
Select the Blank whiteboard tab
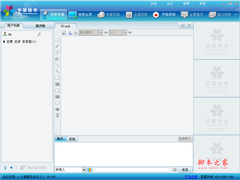tap(66, 26)
